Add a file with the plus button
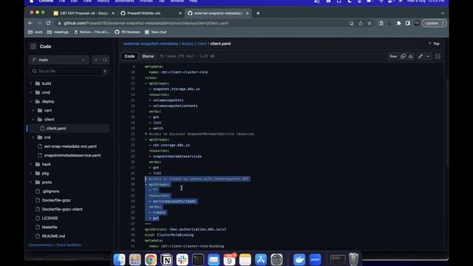The height and width of the screenshot is (266, 473). tap(96, 60)
